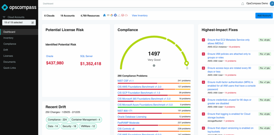Click the H icon beside unused credentials fix
This screenshot has height=135, width=274.
click(x=203, y=100)
